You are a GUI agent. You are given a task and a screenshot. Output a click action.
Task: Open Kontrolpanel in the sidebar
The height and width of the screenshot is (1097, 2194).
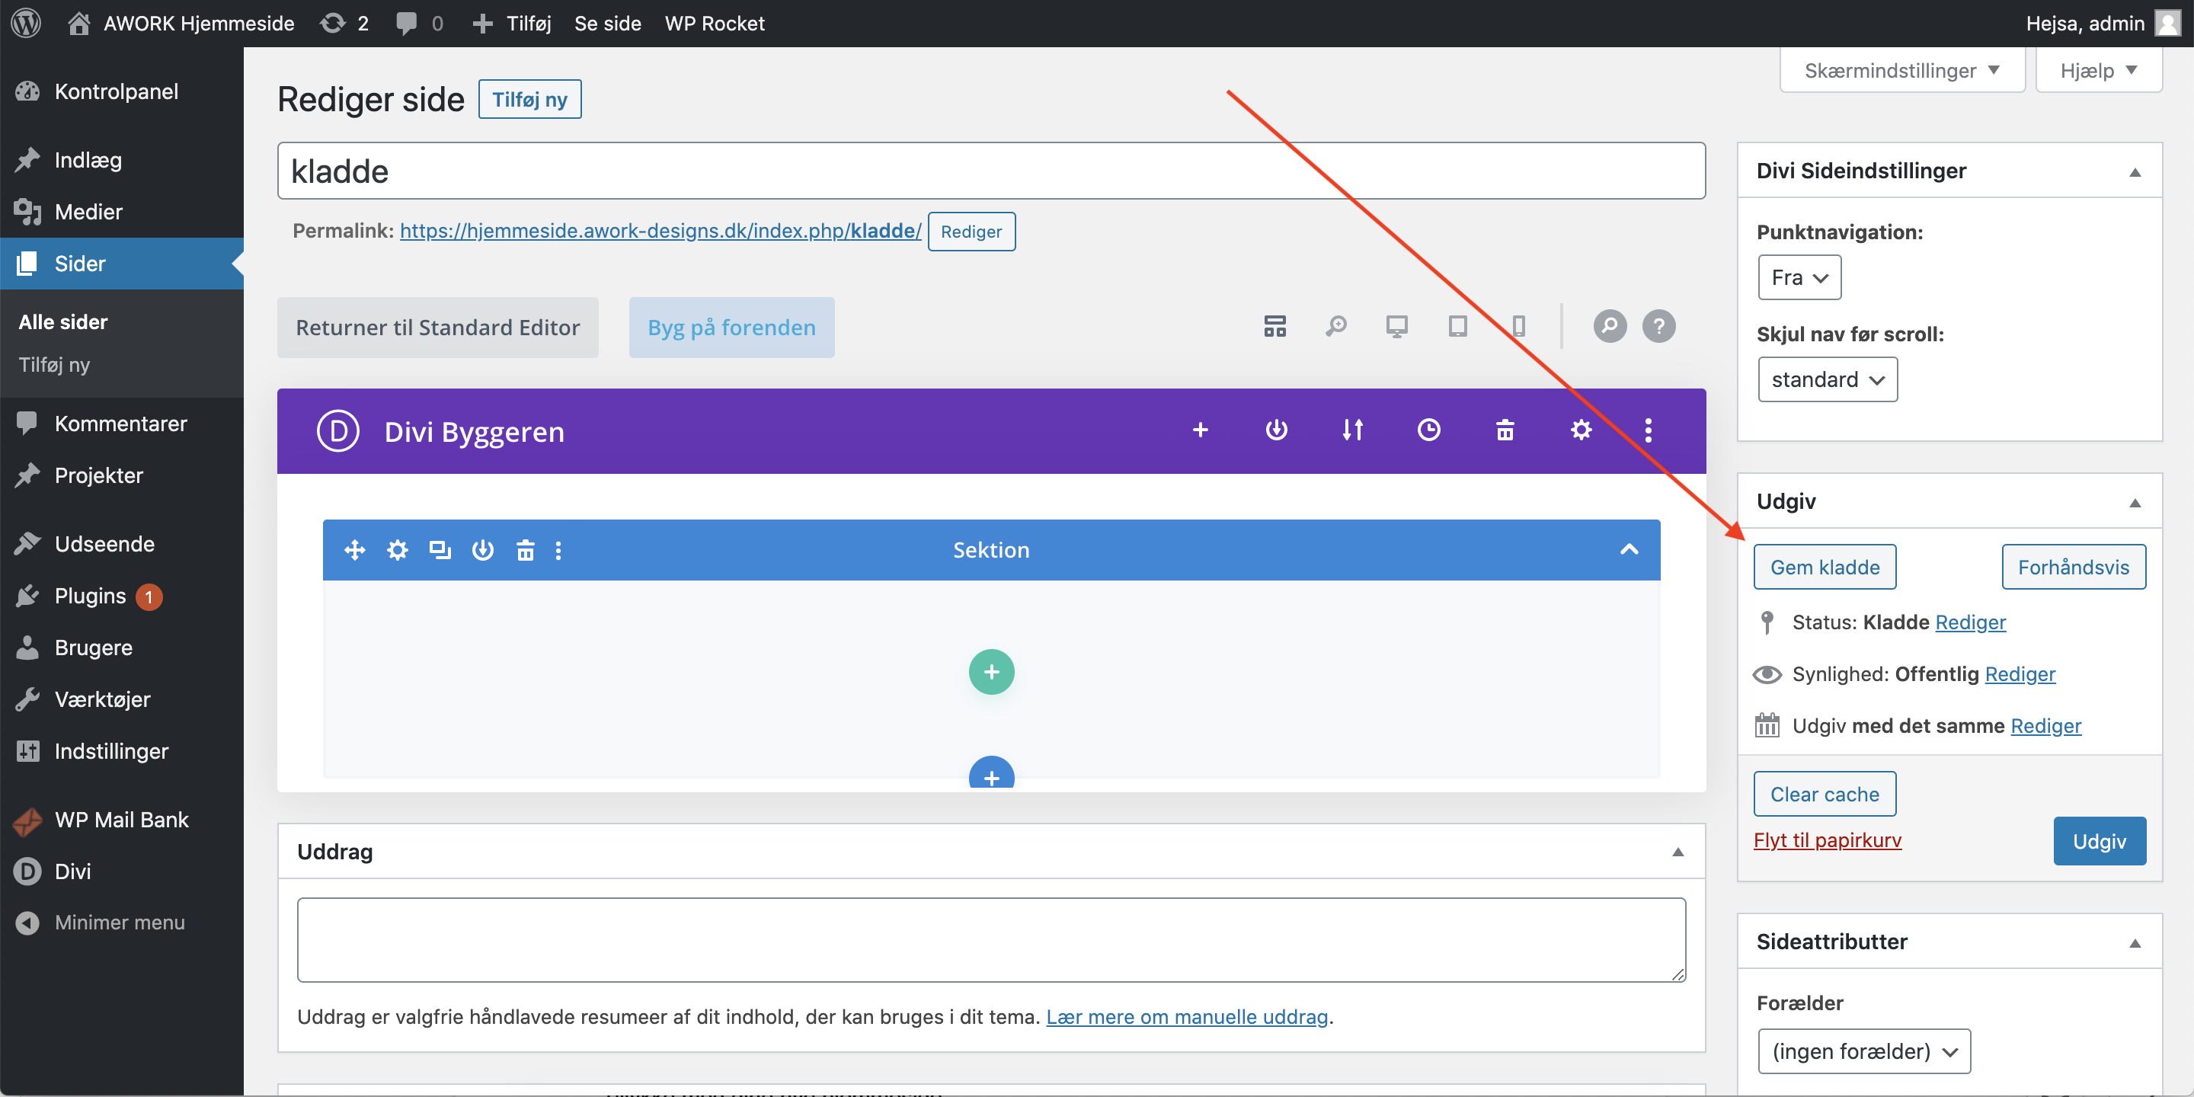click(x=122, y=91)
